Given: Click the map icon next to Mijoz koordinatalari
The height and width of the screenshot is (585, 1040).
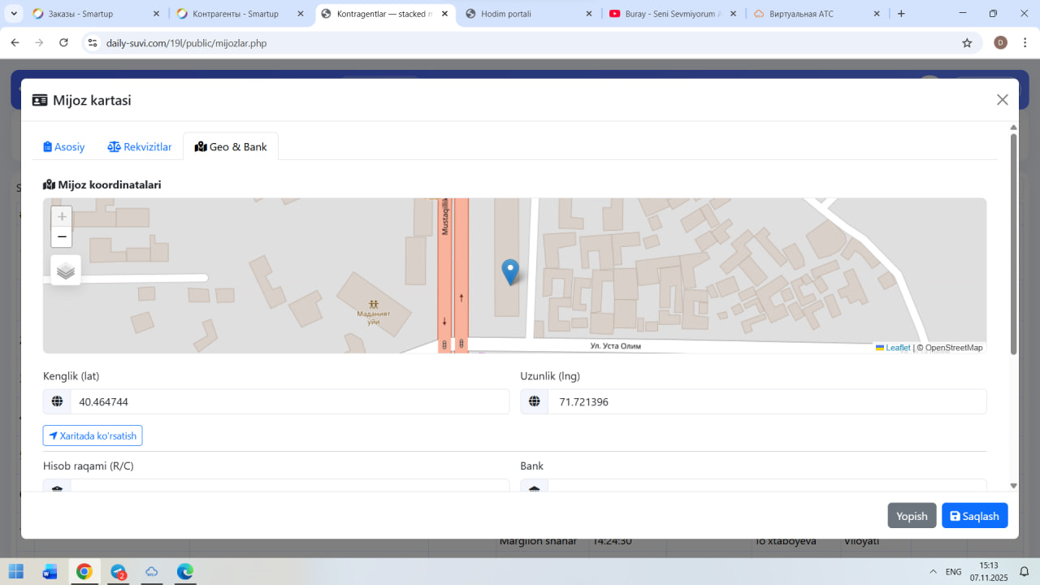Looking at the screenshot, I should pos(49,184).
